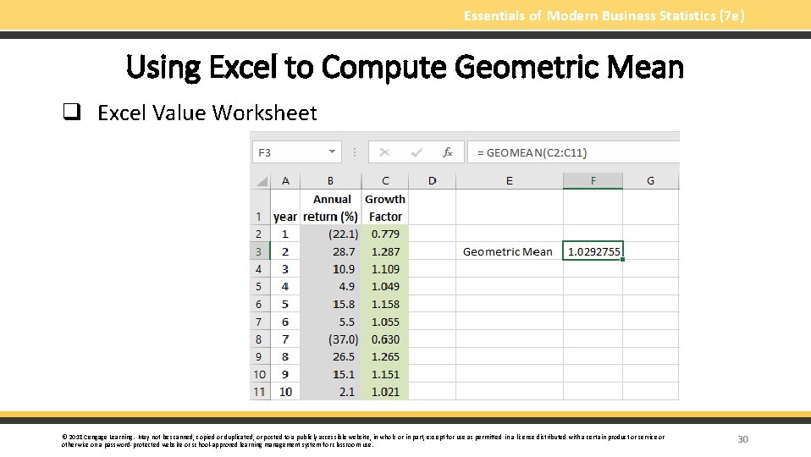
Task: Click cell with value 1.151
Action: click(x=385, y=374)
